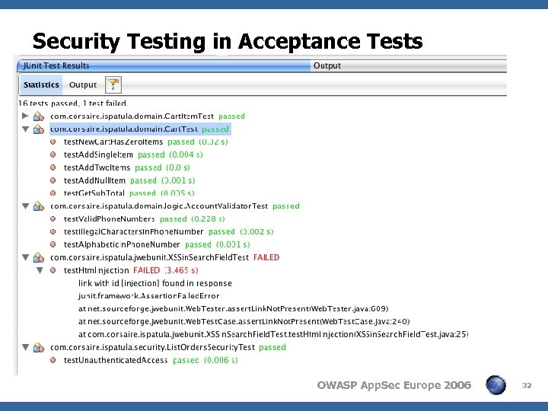Click the AccountValidatorTest suite icon

[x=39, y=206]
